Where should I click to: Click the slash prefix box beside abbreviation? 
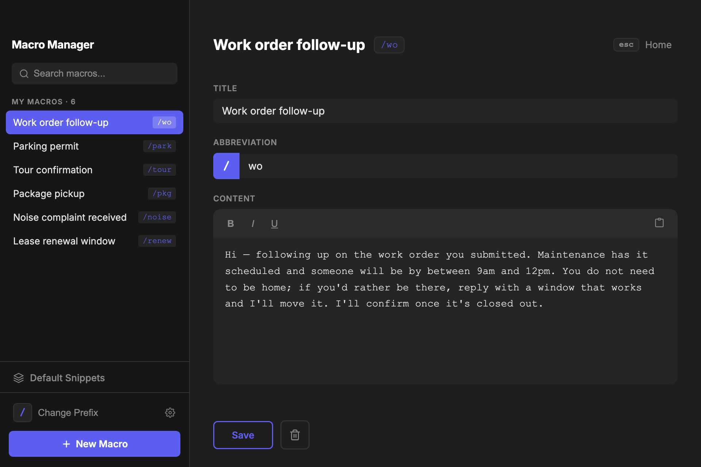point(226,166)
